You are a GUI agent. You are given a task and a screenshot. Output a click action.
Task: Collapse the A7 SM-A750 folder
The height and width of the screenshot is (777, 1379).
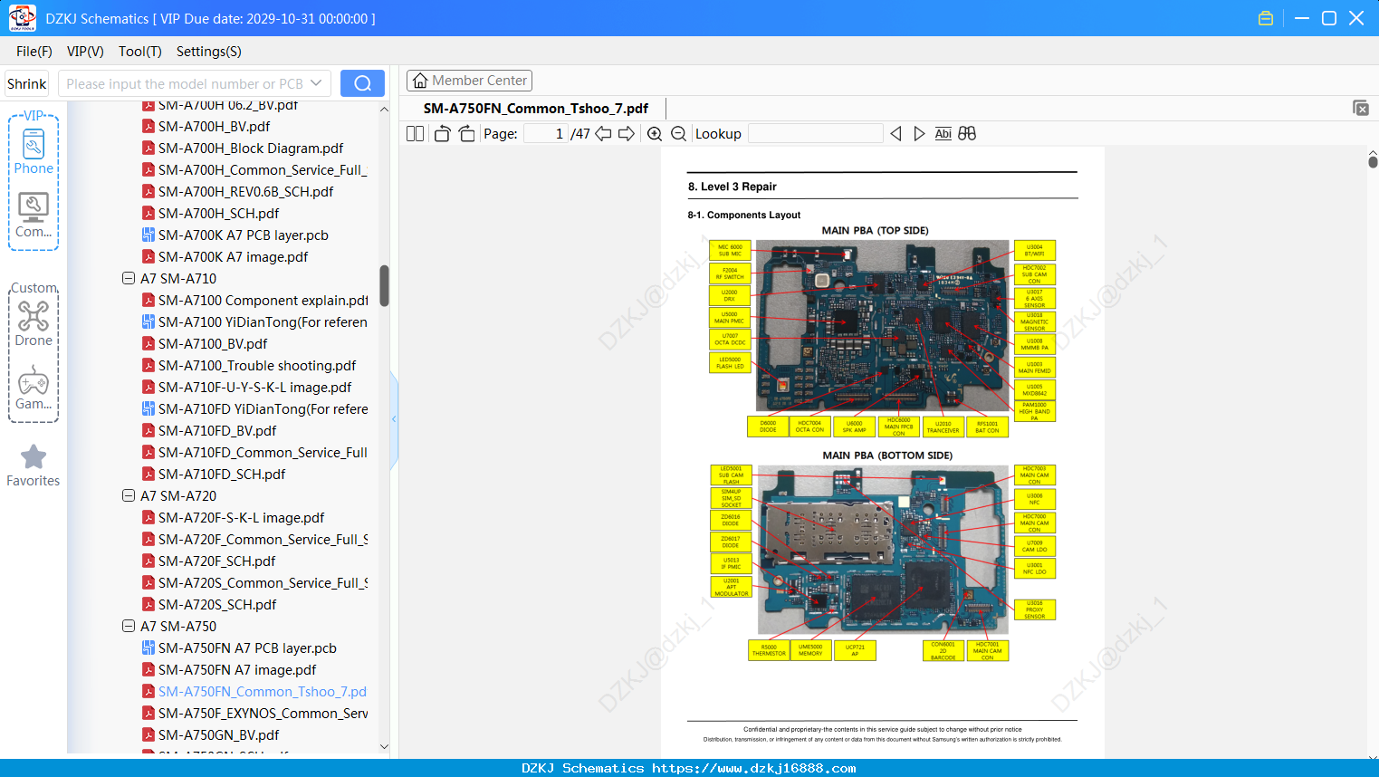point(129,626)
